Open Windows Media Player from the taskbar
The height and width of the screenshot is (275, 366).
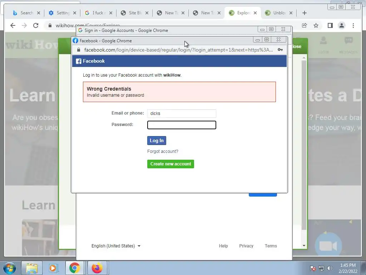53,268
